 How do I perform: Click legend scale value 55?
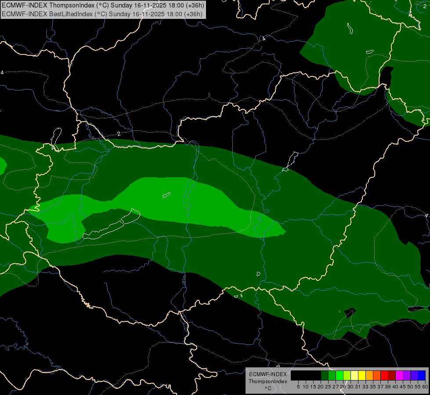(x=418, y=387)
